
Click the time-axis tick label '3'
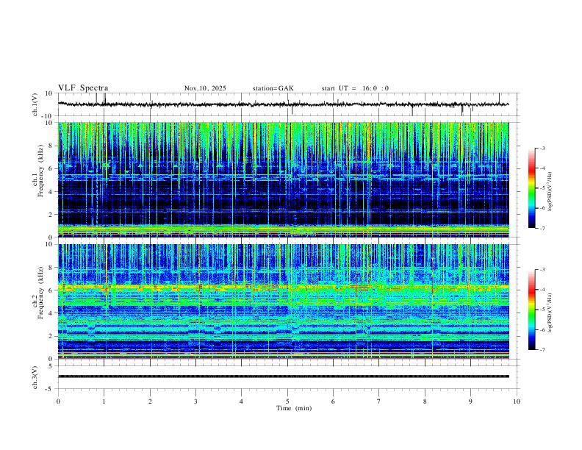pos(195,401)
